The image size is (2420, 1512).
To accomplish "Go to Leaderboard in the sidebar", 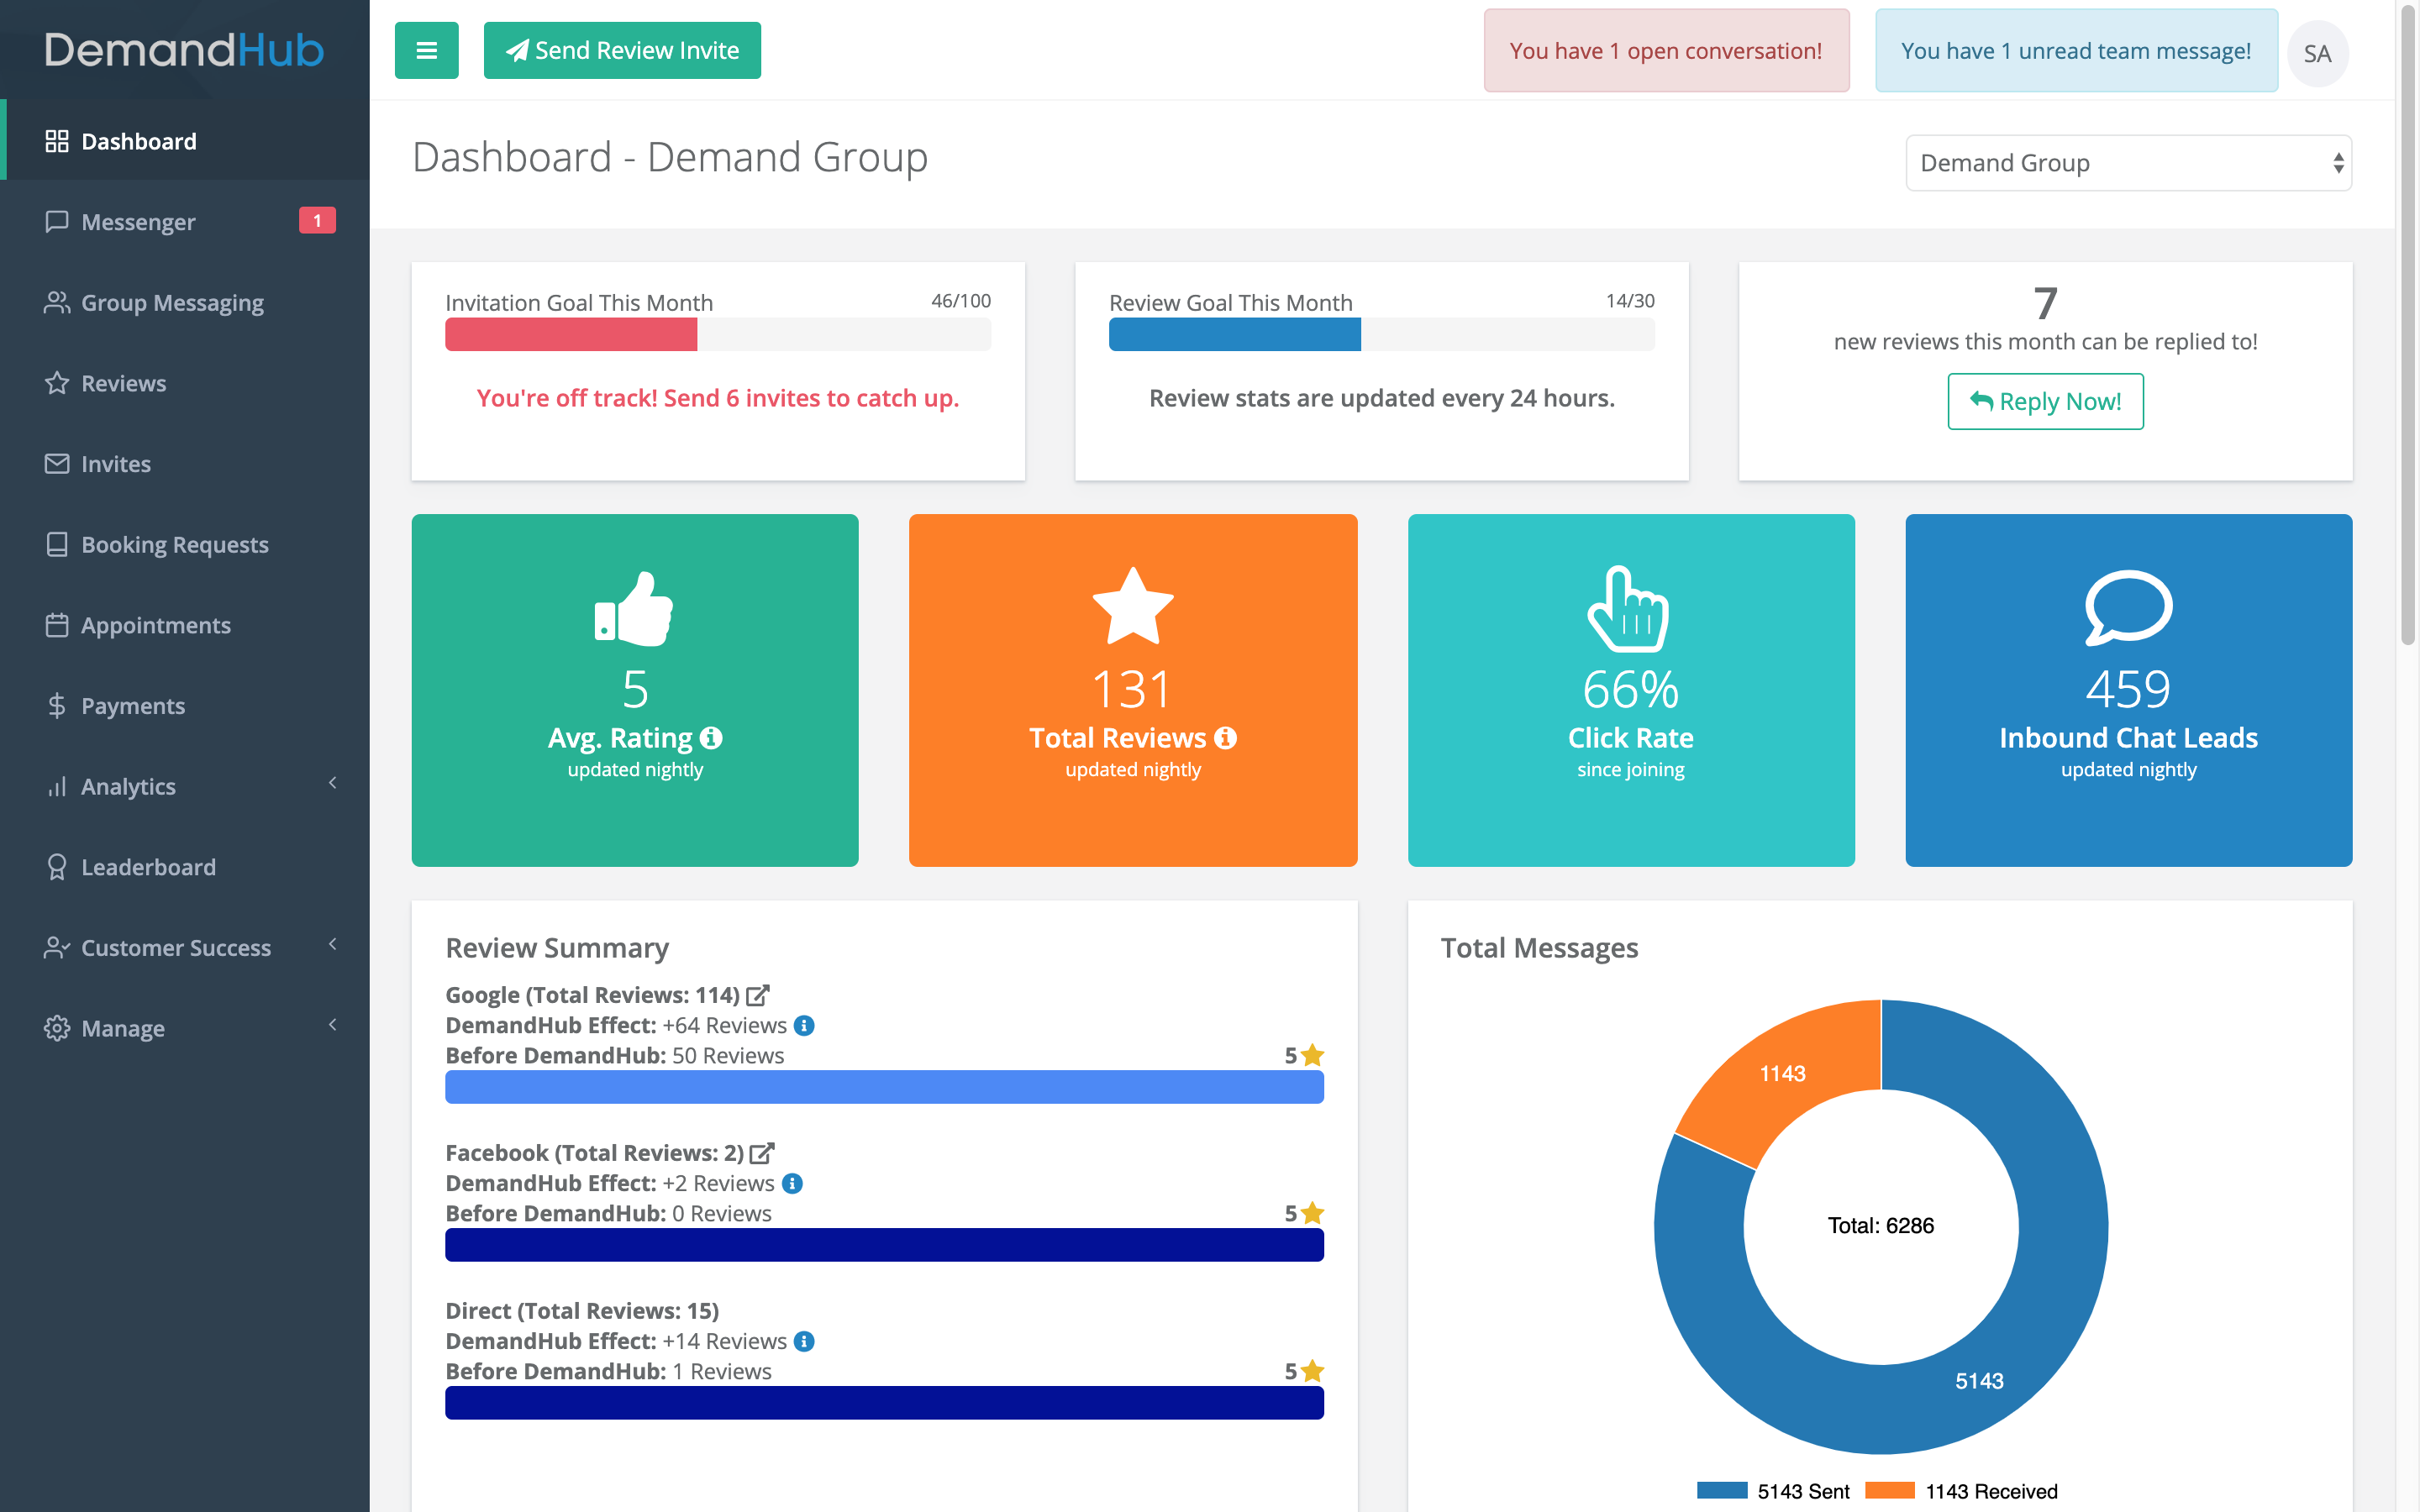I will point(148,867).
